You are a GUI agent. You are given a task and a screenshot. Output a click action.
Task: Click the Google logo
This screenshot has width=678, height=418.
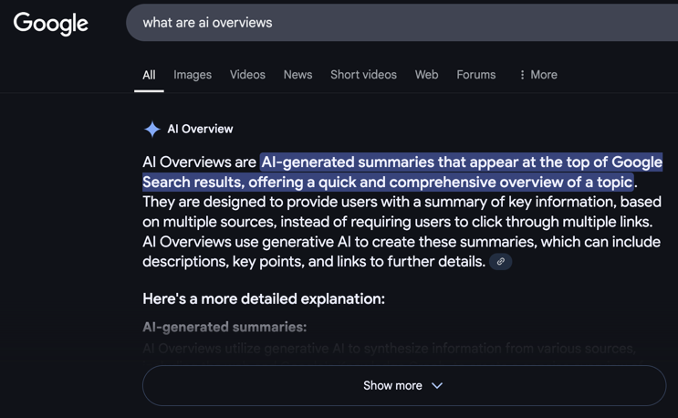click(x=50, y=24)
